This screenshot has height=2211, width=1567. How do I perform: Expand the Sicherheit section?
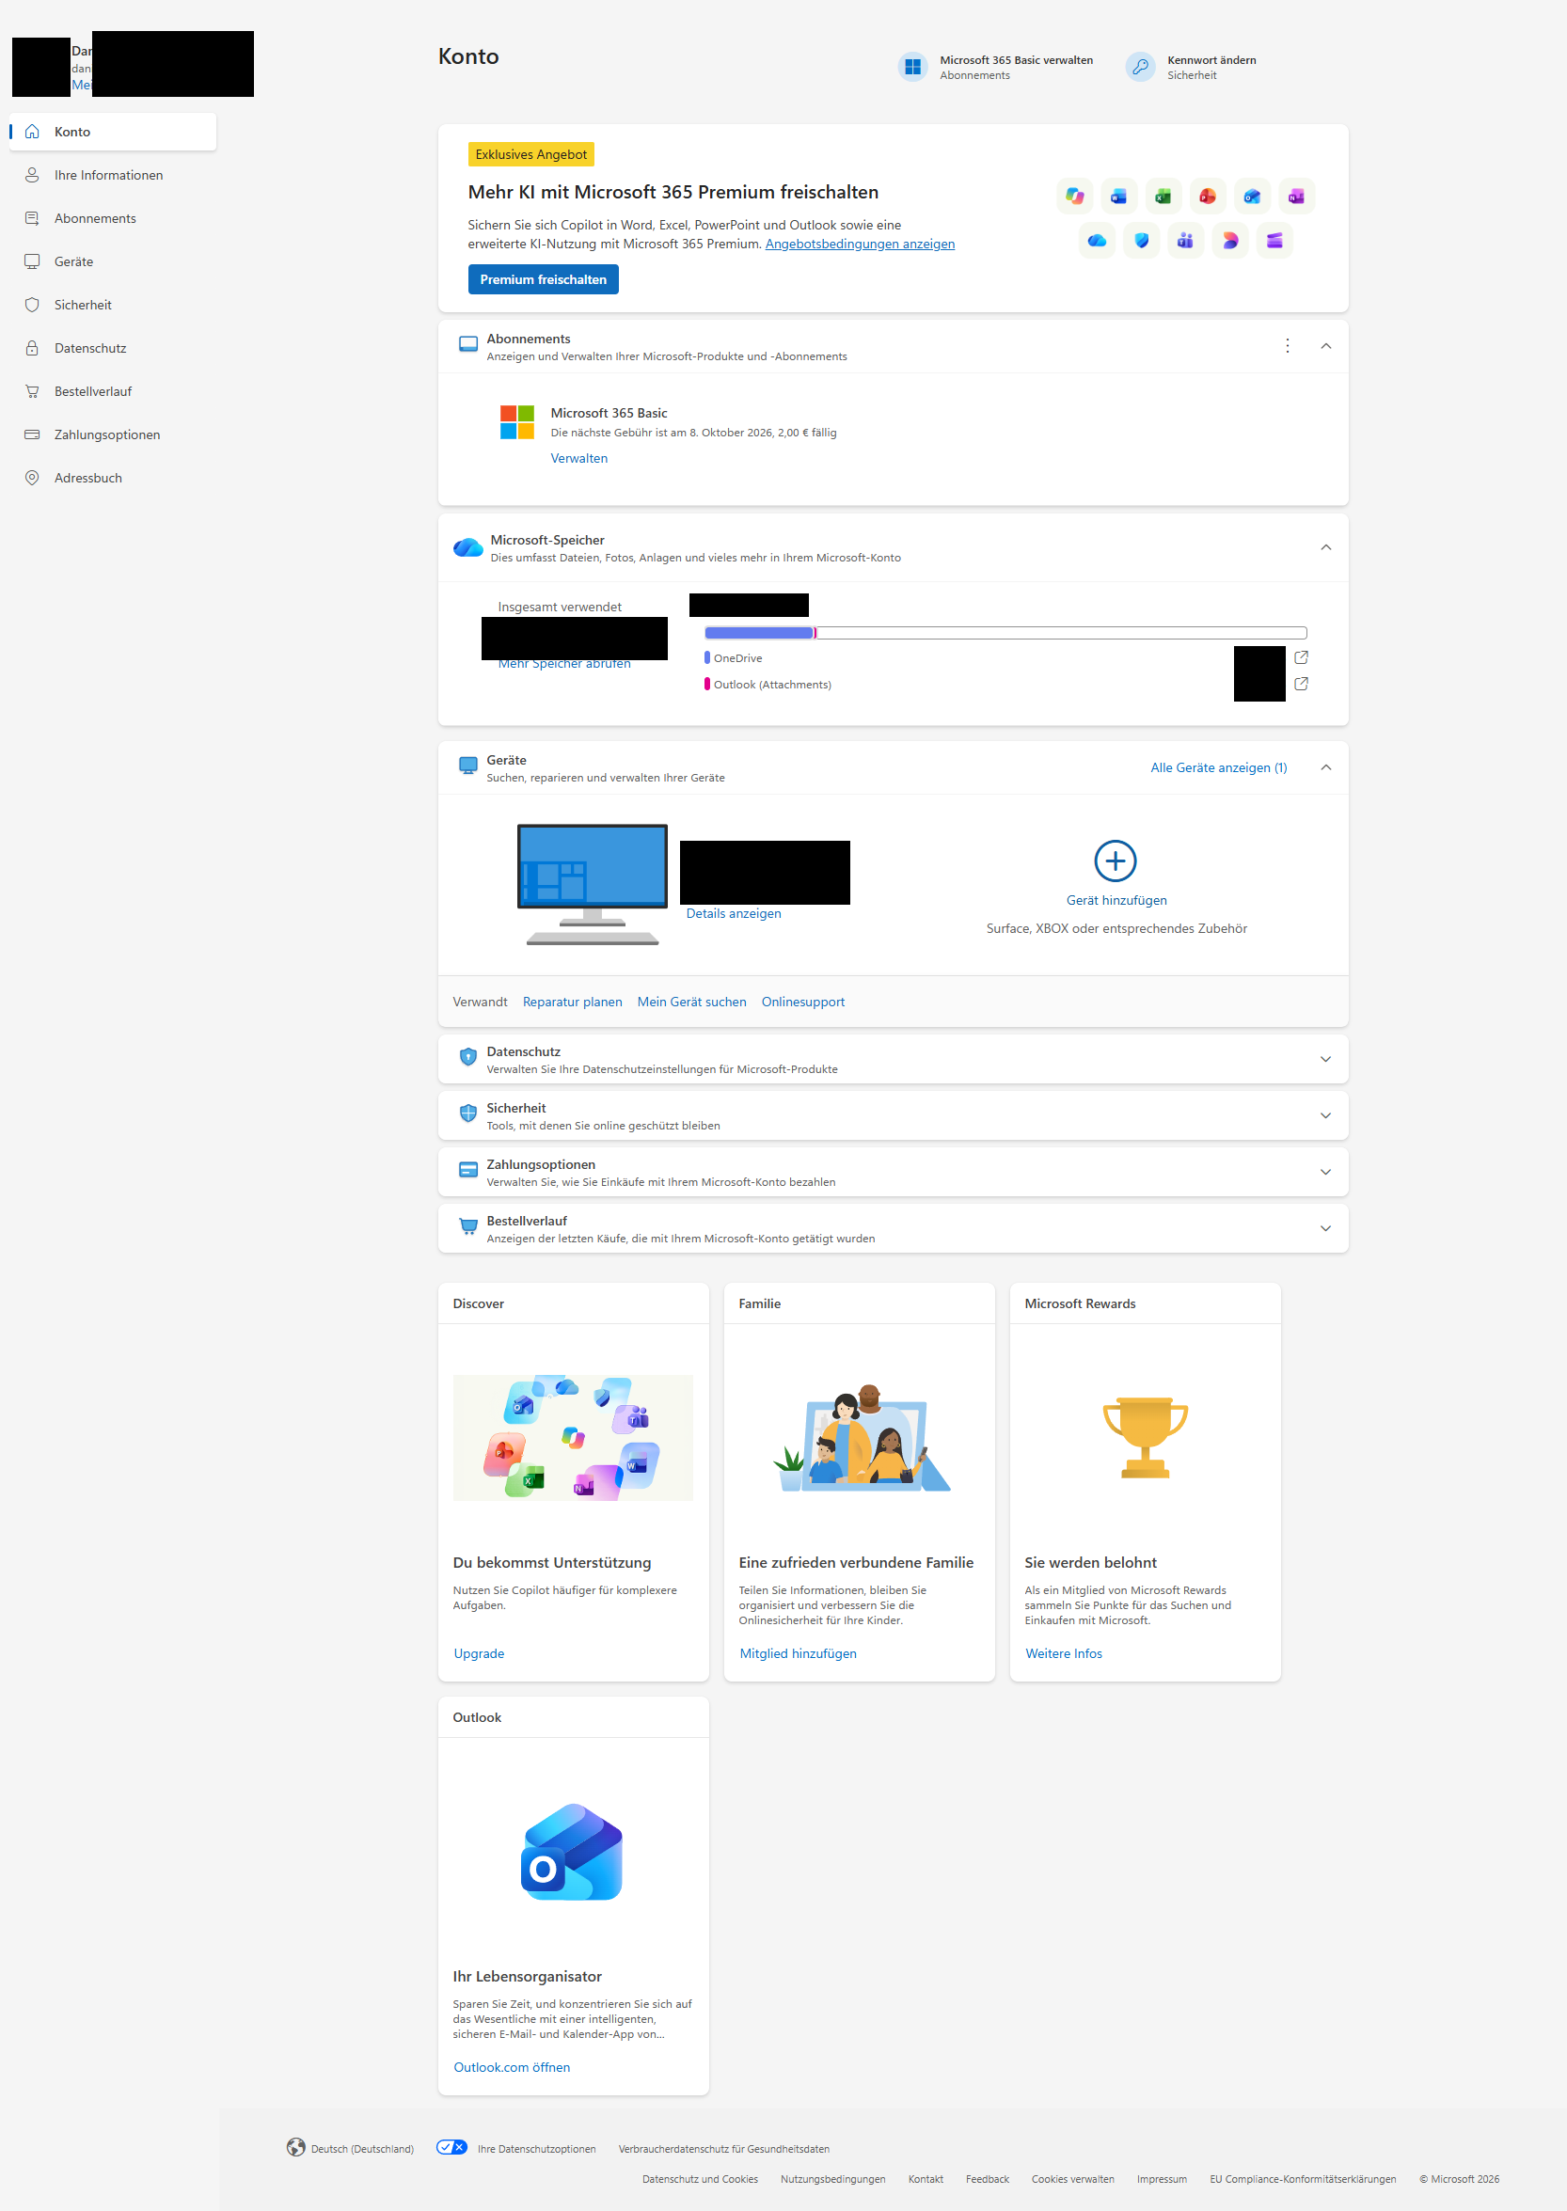click(1326, 1116)
